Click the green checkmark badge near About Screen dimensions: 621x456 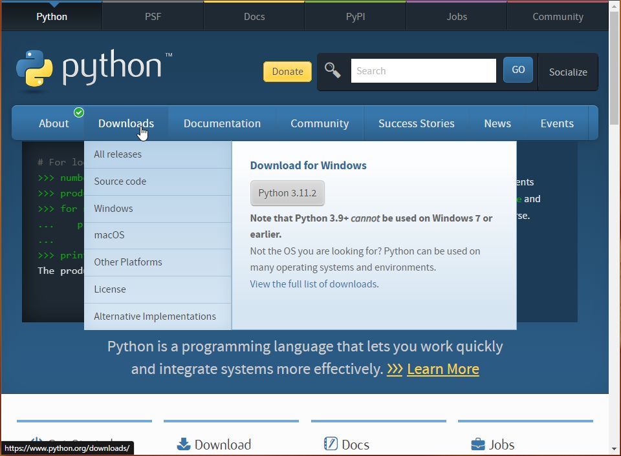79,112
